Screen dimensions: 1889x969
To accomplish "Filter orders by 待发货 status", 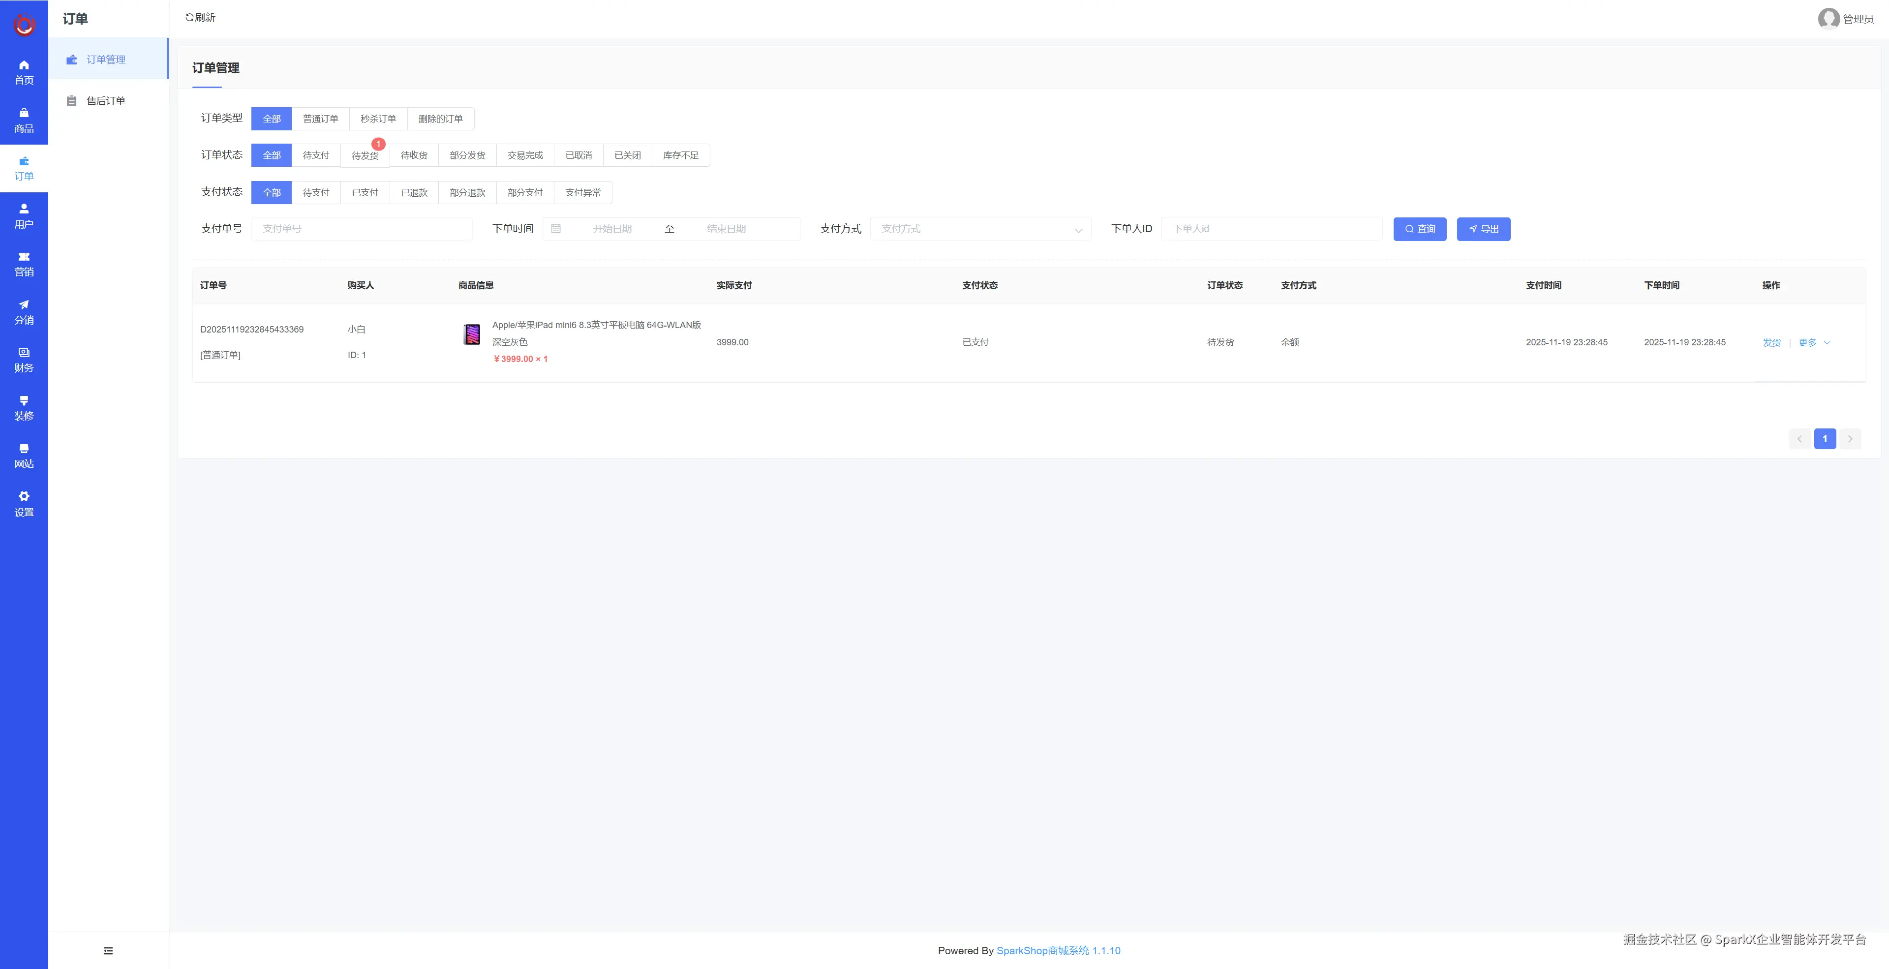I will pos(365,155).
